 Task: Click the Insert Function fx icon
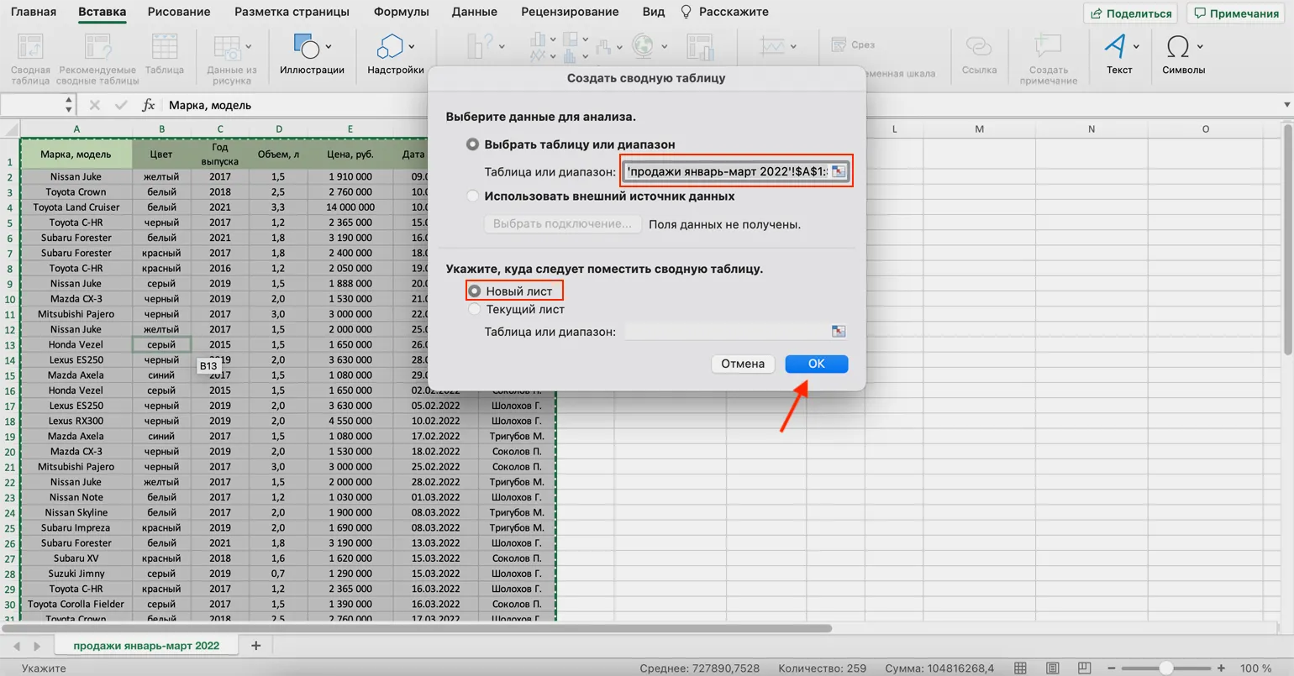coord(149,105)
